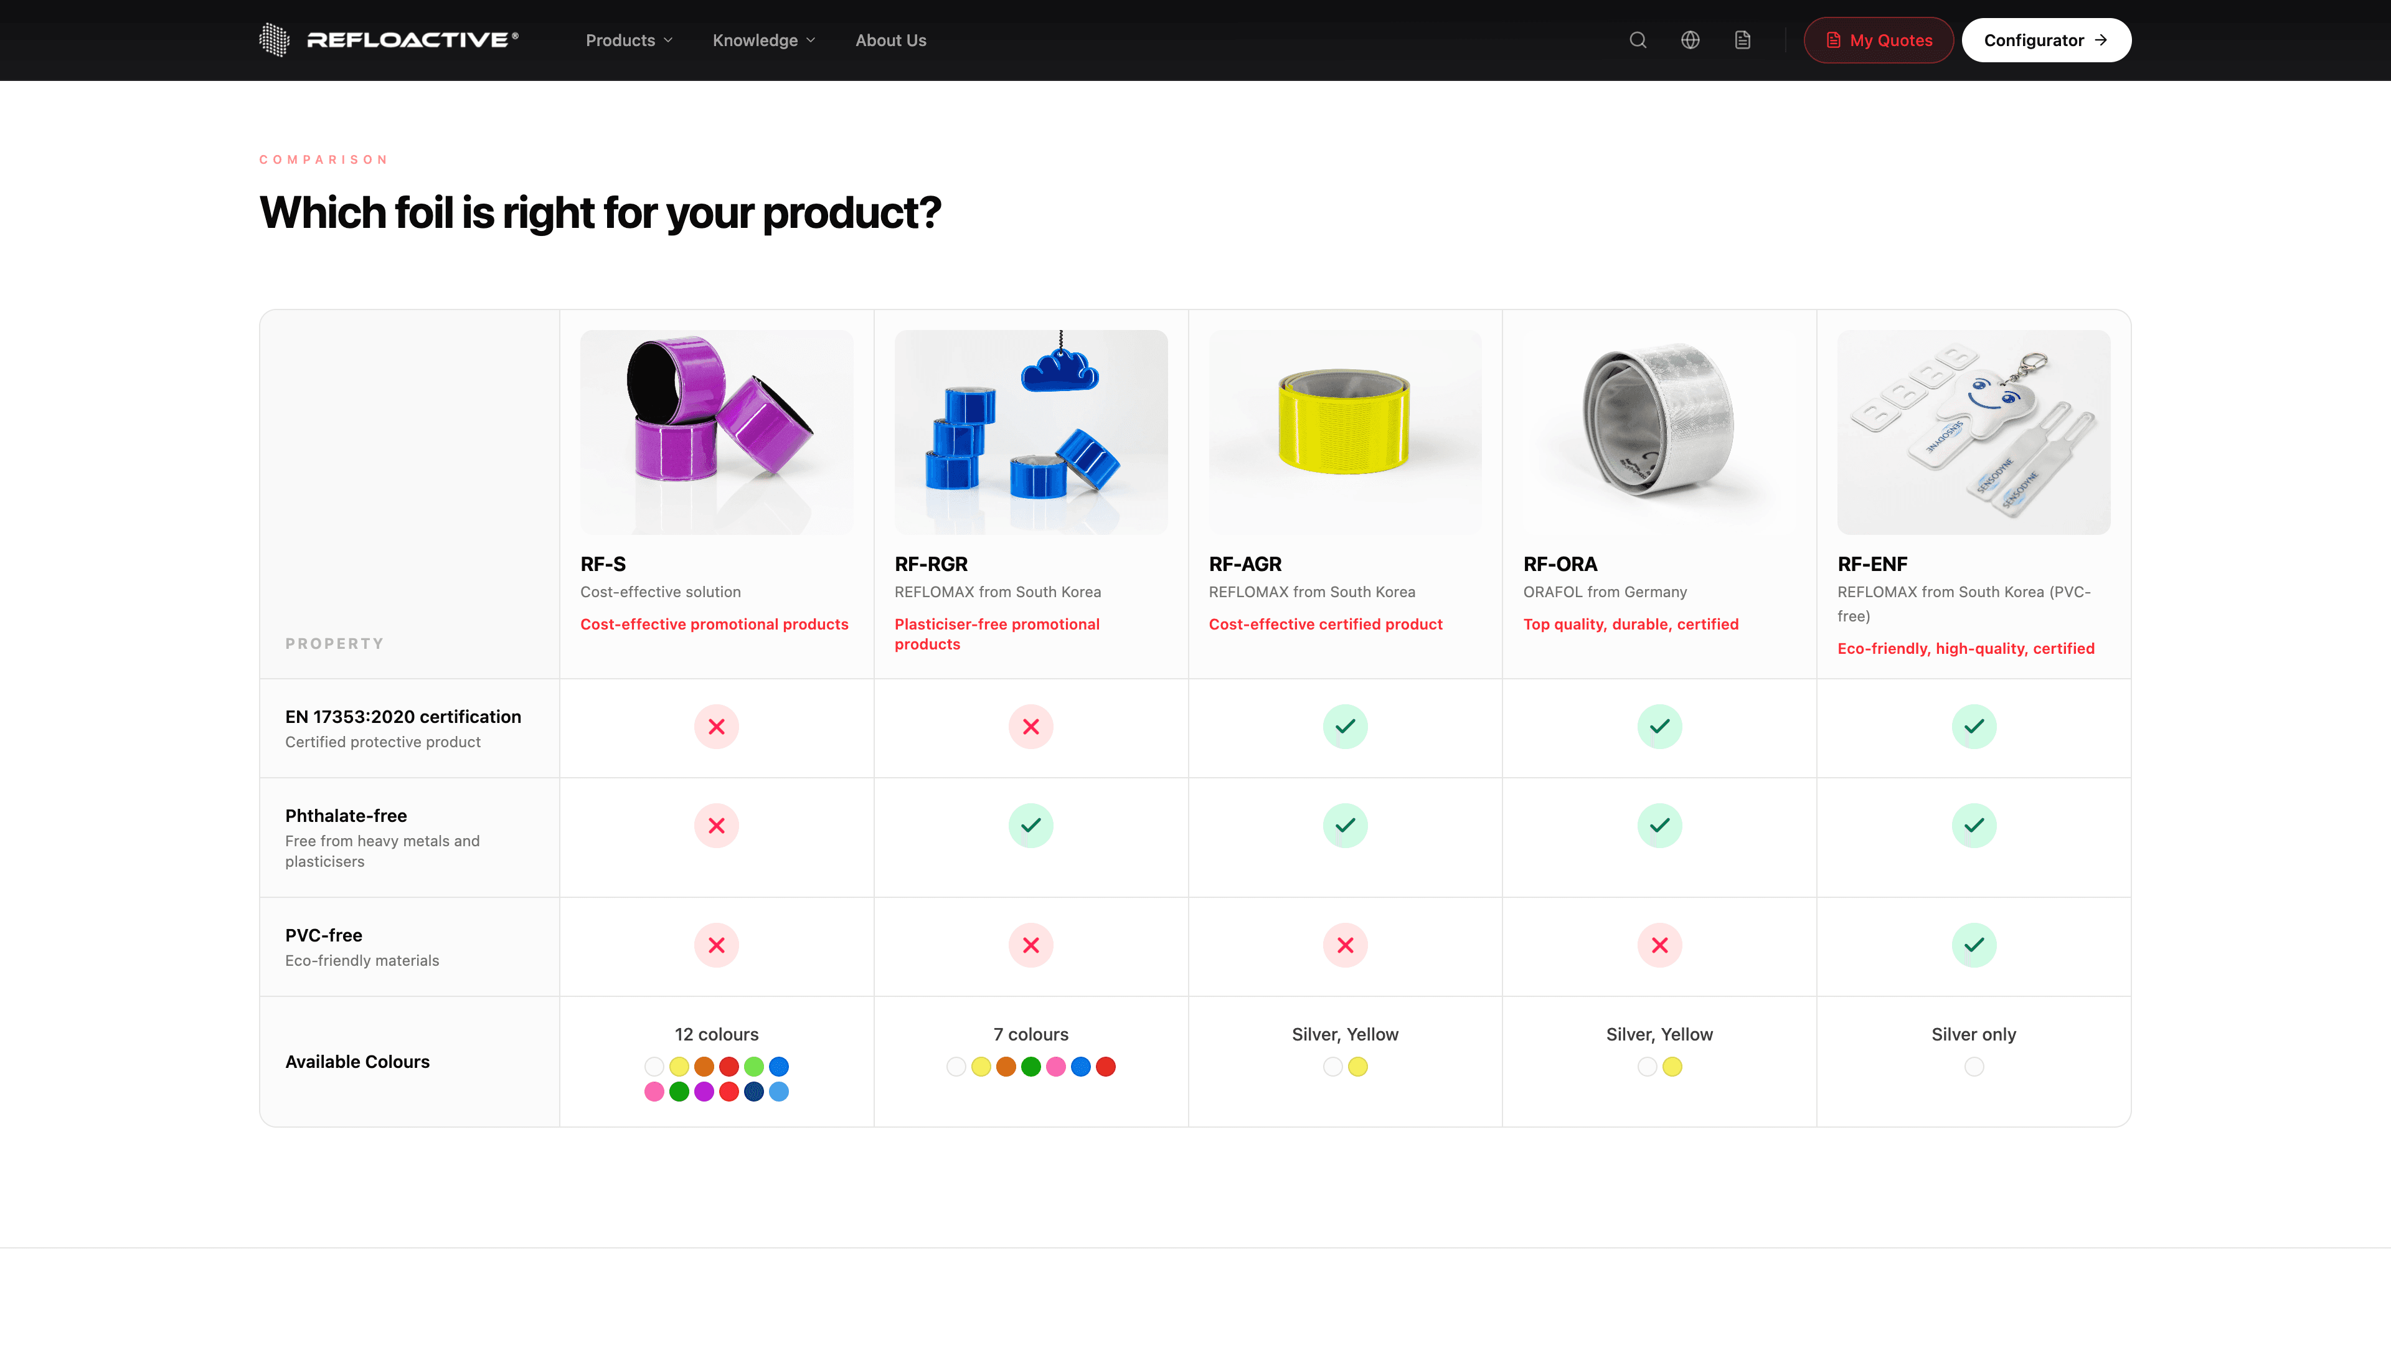2391x1345 pixels.
Task: Open RF-S purple slap bands image
Action: point(717,432)
